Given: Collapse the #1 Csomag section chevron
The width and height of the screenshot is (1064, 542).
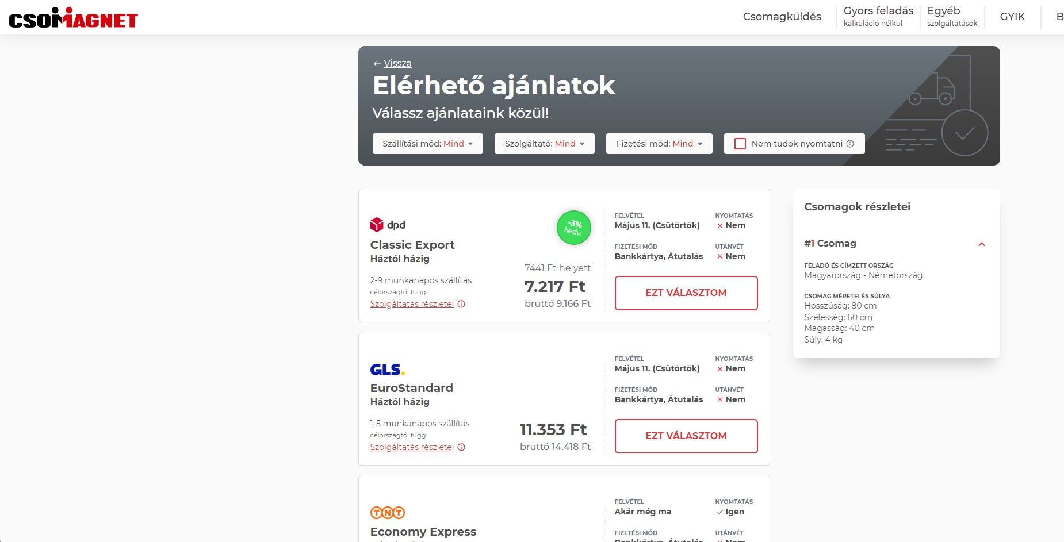Looking at the screenshot, I should click(x=982, y=244).
